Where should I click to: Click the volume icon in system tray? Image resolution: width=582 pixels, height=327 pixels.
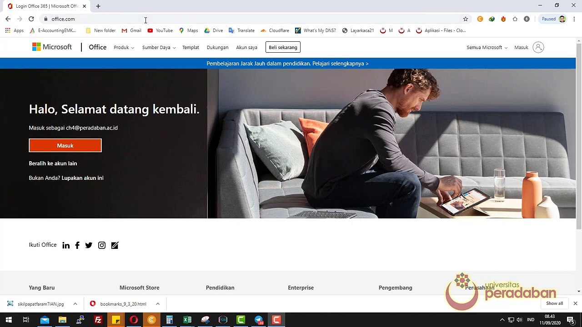pos(519,320)
